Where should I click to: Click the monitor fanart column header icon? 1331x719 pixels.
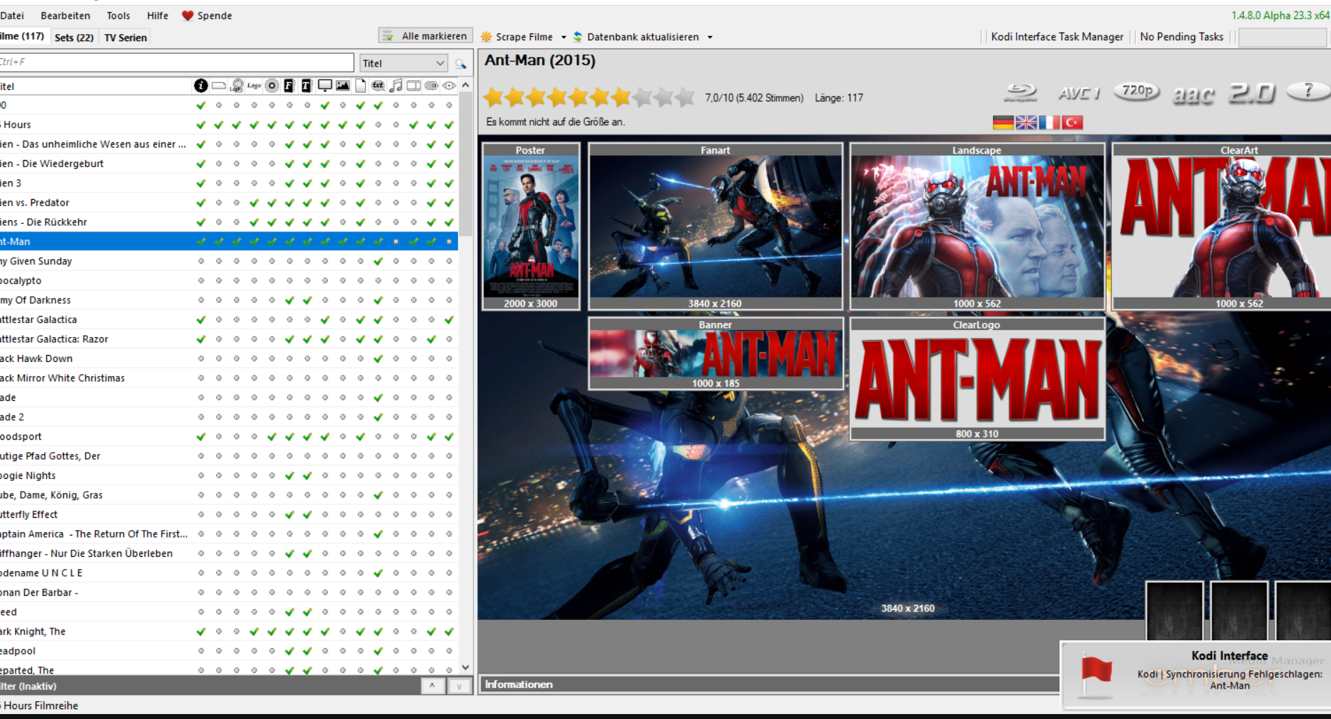325,86
